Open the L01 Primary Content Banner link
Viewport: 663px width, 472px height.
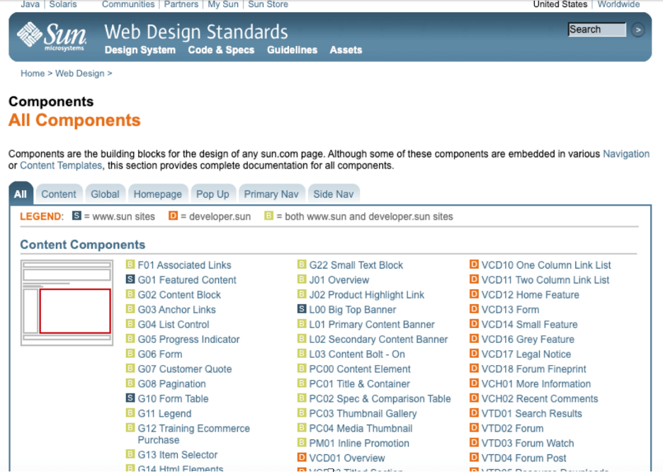[x=372, y=325]
